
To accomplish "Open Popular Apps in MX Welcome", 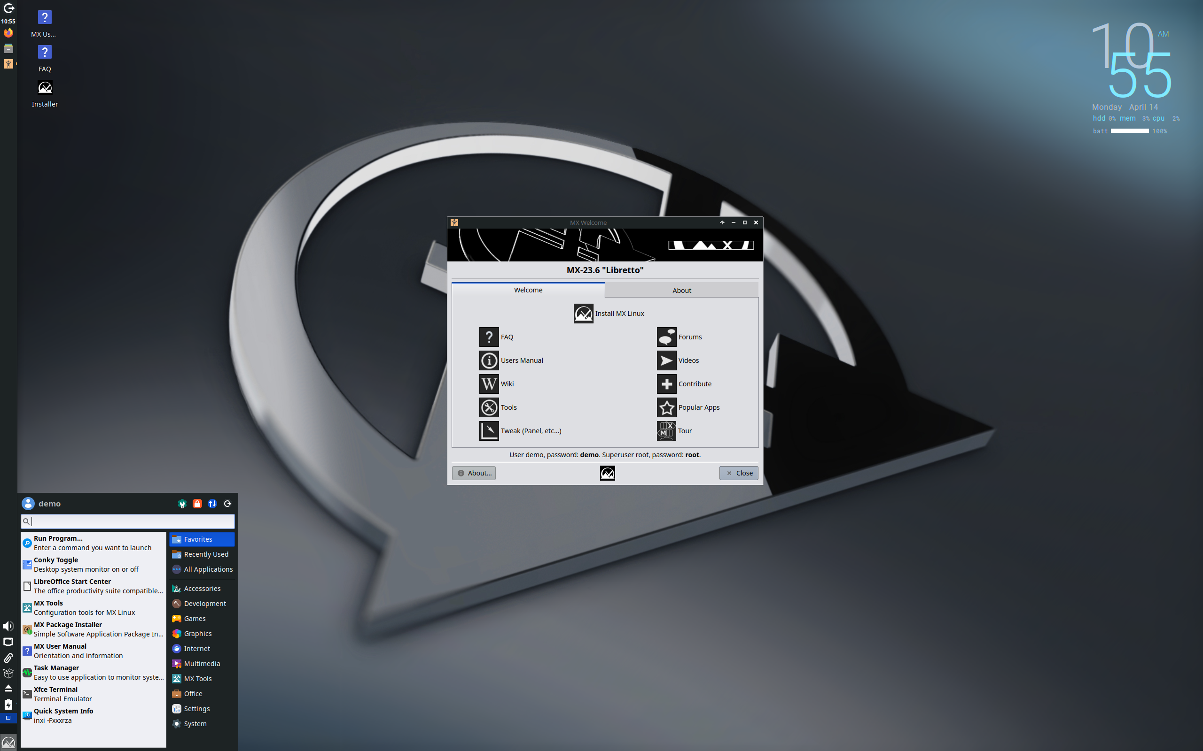I will point(688,407).
